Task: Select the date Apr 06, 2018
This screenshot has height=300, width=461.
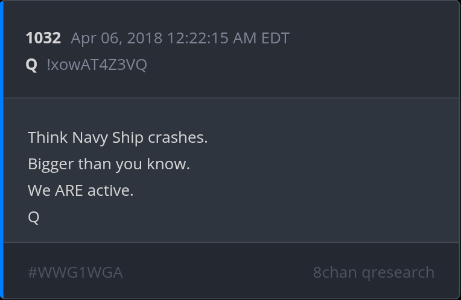Action: click(x=116, y=39)
